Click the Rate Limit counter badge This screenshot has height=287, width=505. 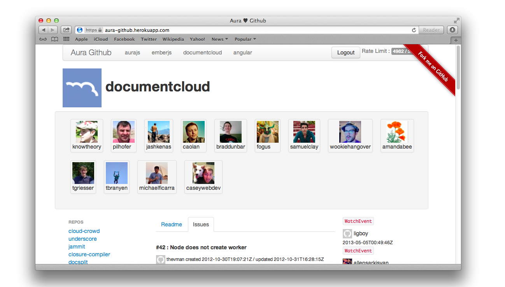tap(403, 51)
